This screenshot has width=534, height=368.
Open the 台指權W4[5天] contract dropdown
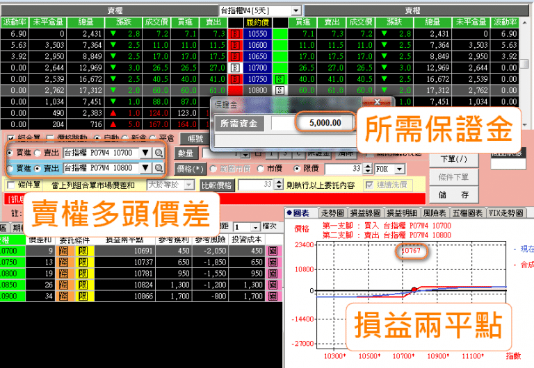(x=297, y=10)
